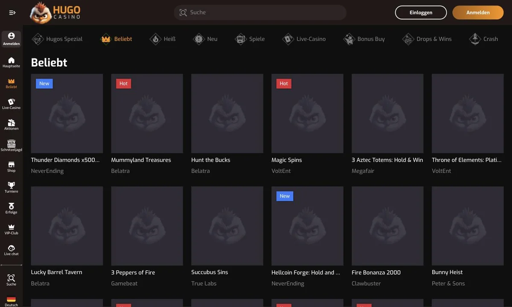Open the Mummyland Treasures game thumbnail
Screen dimensions: 512x307
click(147, 113)
